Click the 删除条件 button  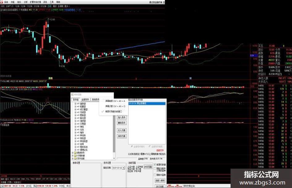[x=122, y=123]
